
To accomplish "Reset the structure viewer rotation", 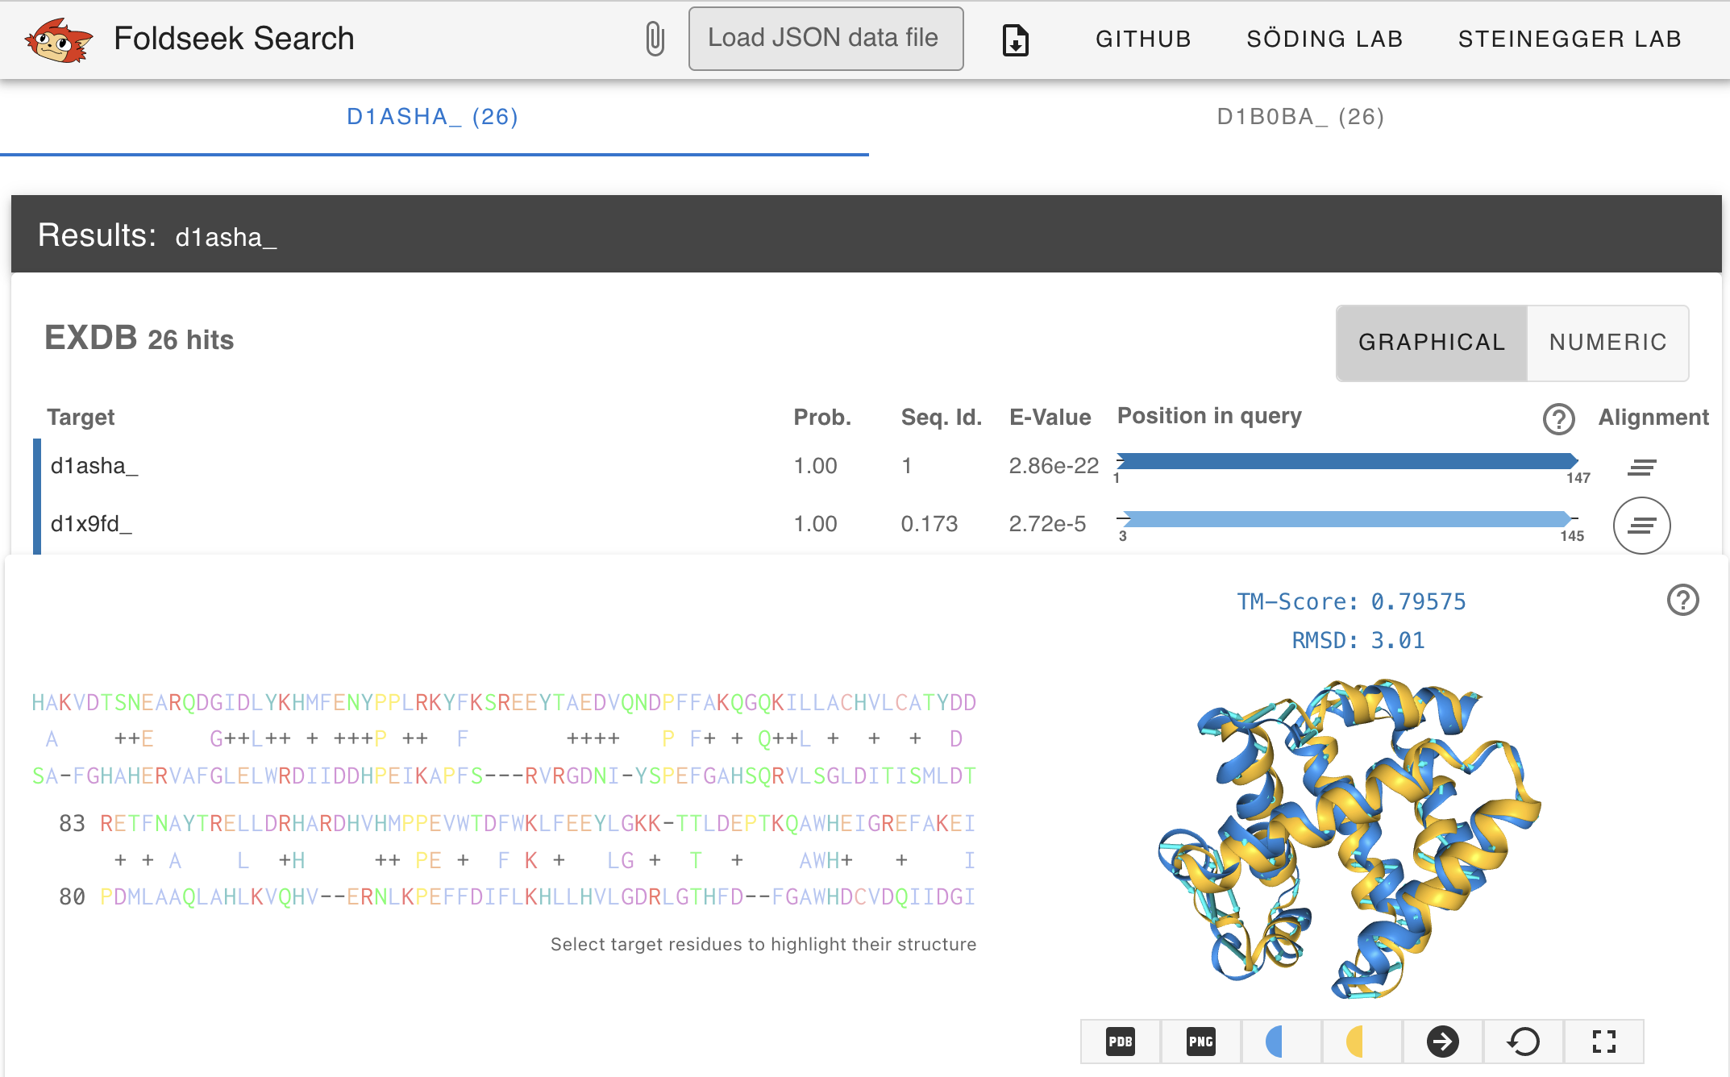I will (x=1523, y=1042).
